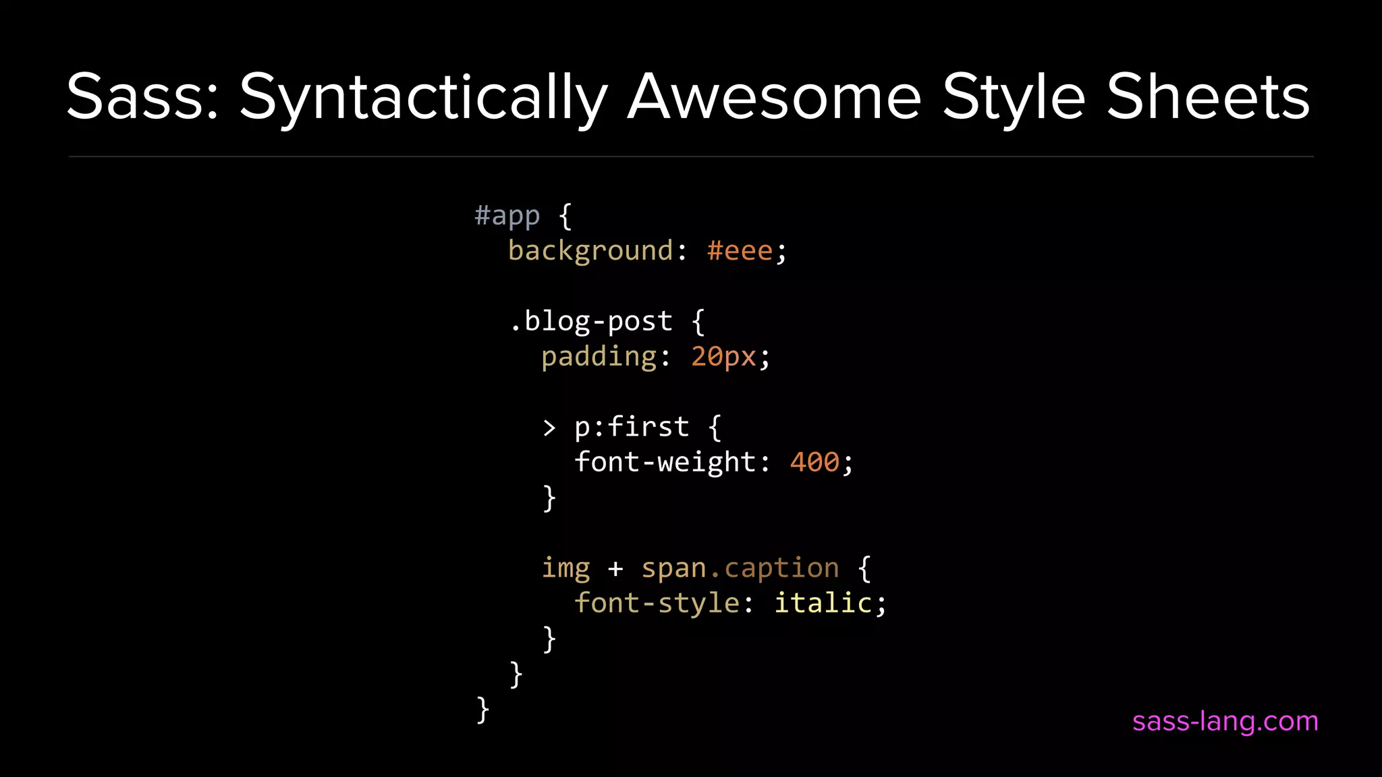Select the '#app {' selector line

coord(523,217)
